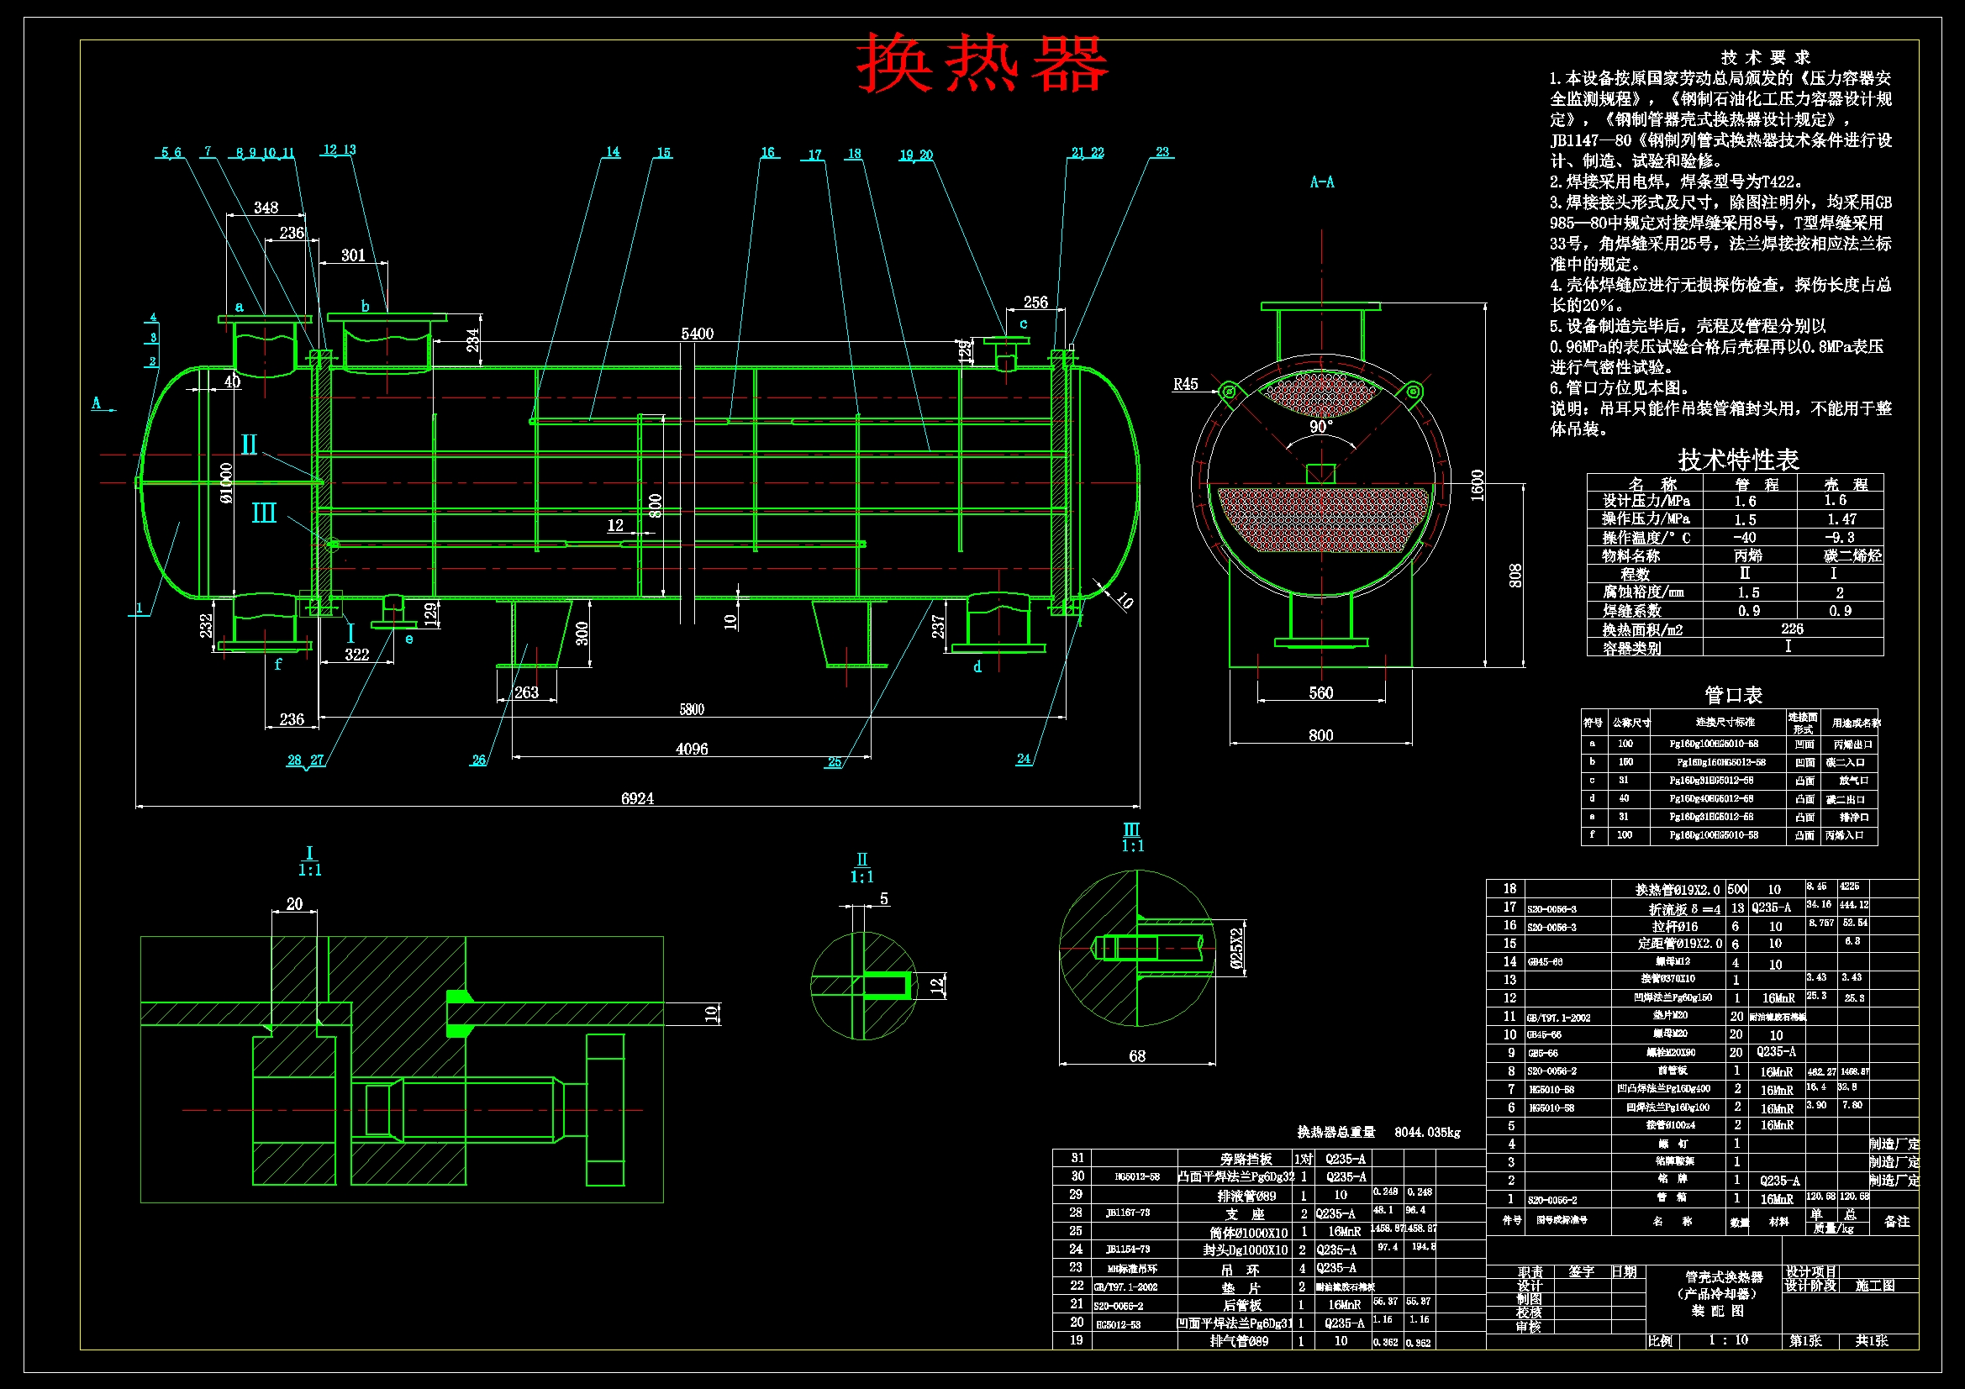Viewport: 1965px width, 1389px height.
Task: Select the Ø25X2 dimension in detail III
Action: click(x=1236, y=948)
